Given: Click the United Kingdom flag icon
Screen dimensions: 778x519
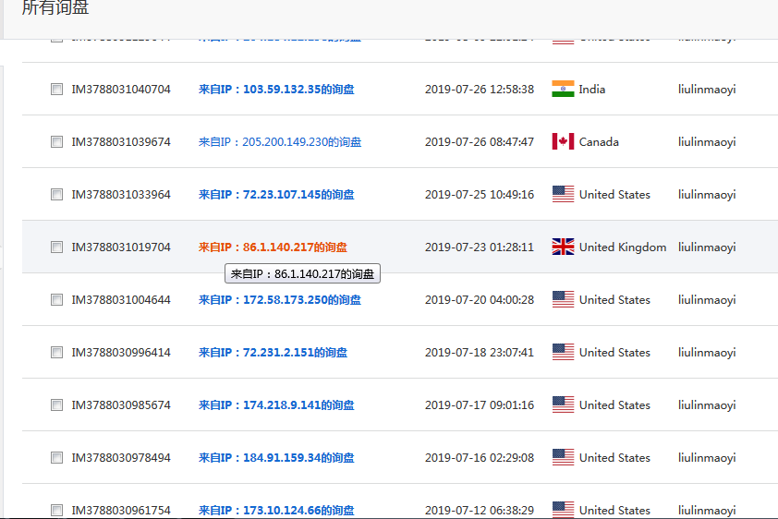Looking at the screenshot, I should (x=563, y=247).
